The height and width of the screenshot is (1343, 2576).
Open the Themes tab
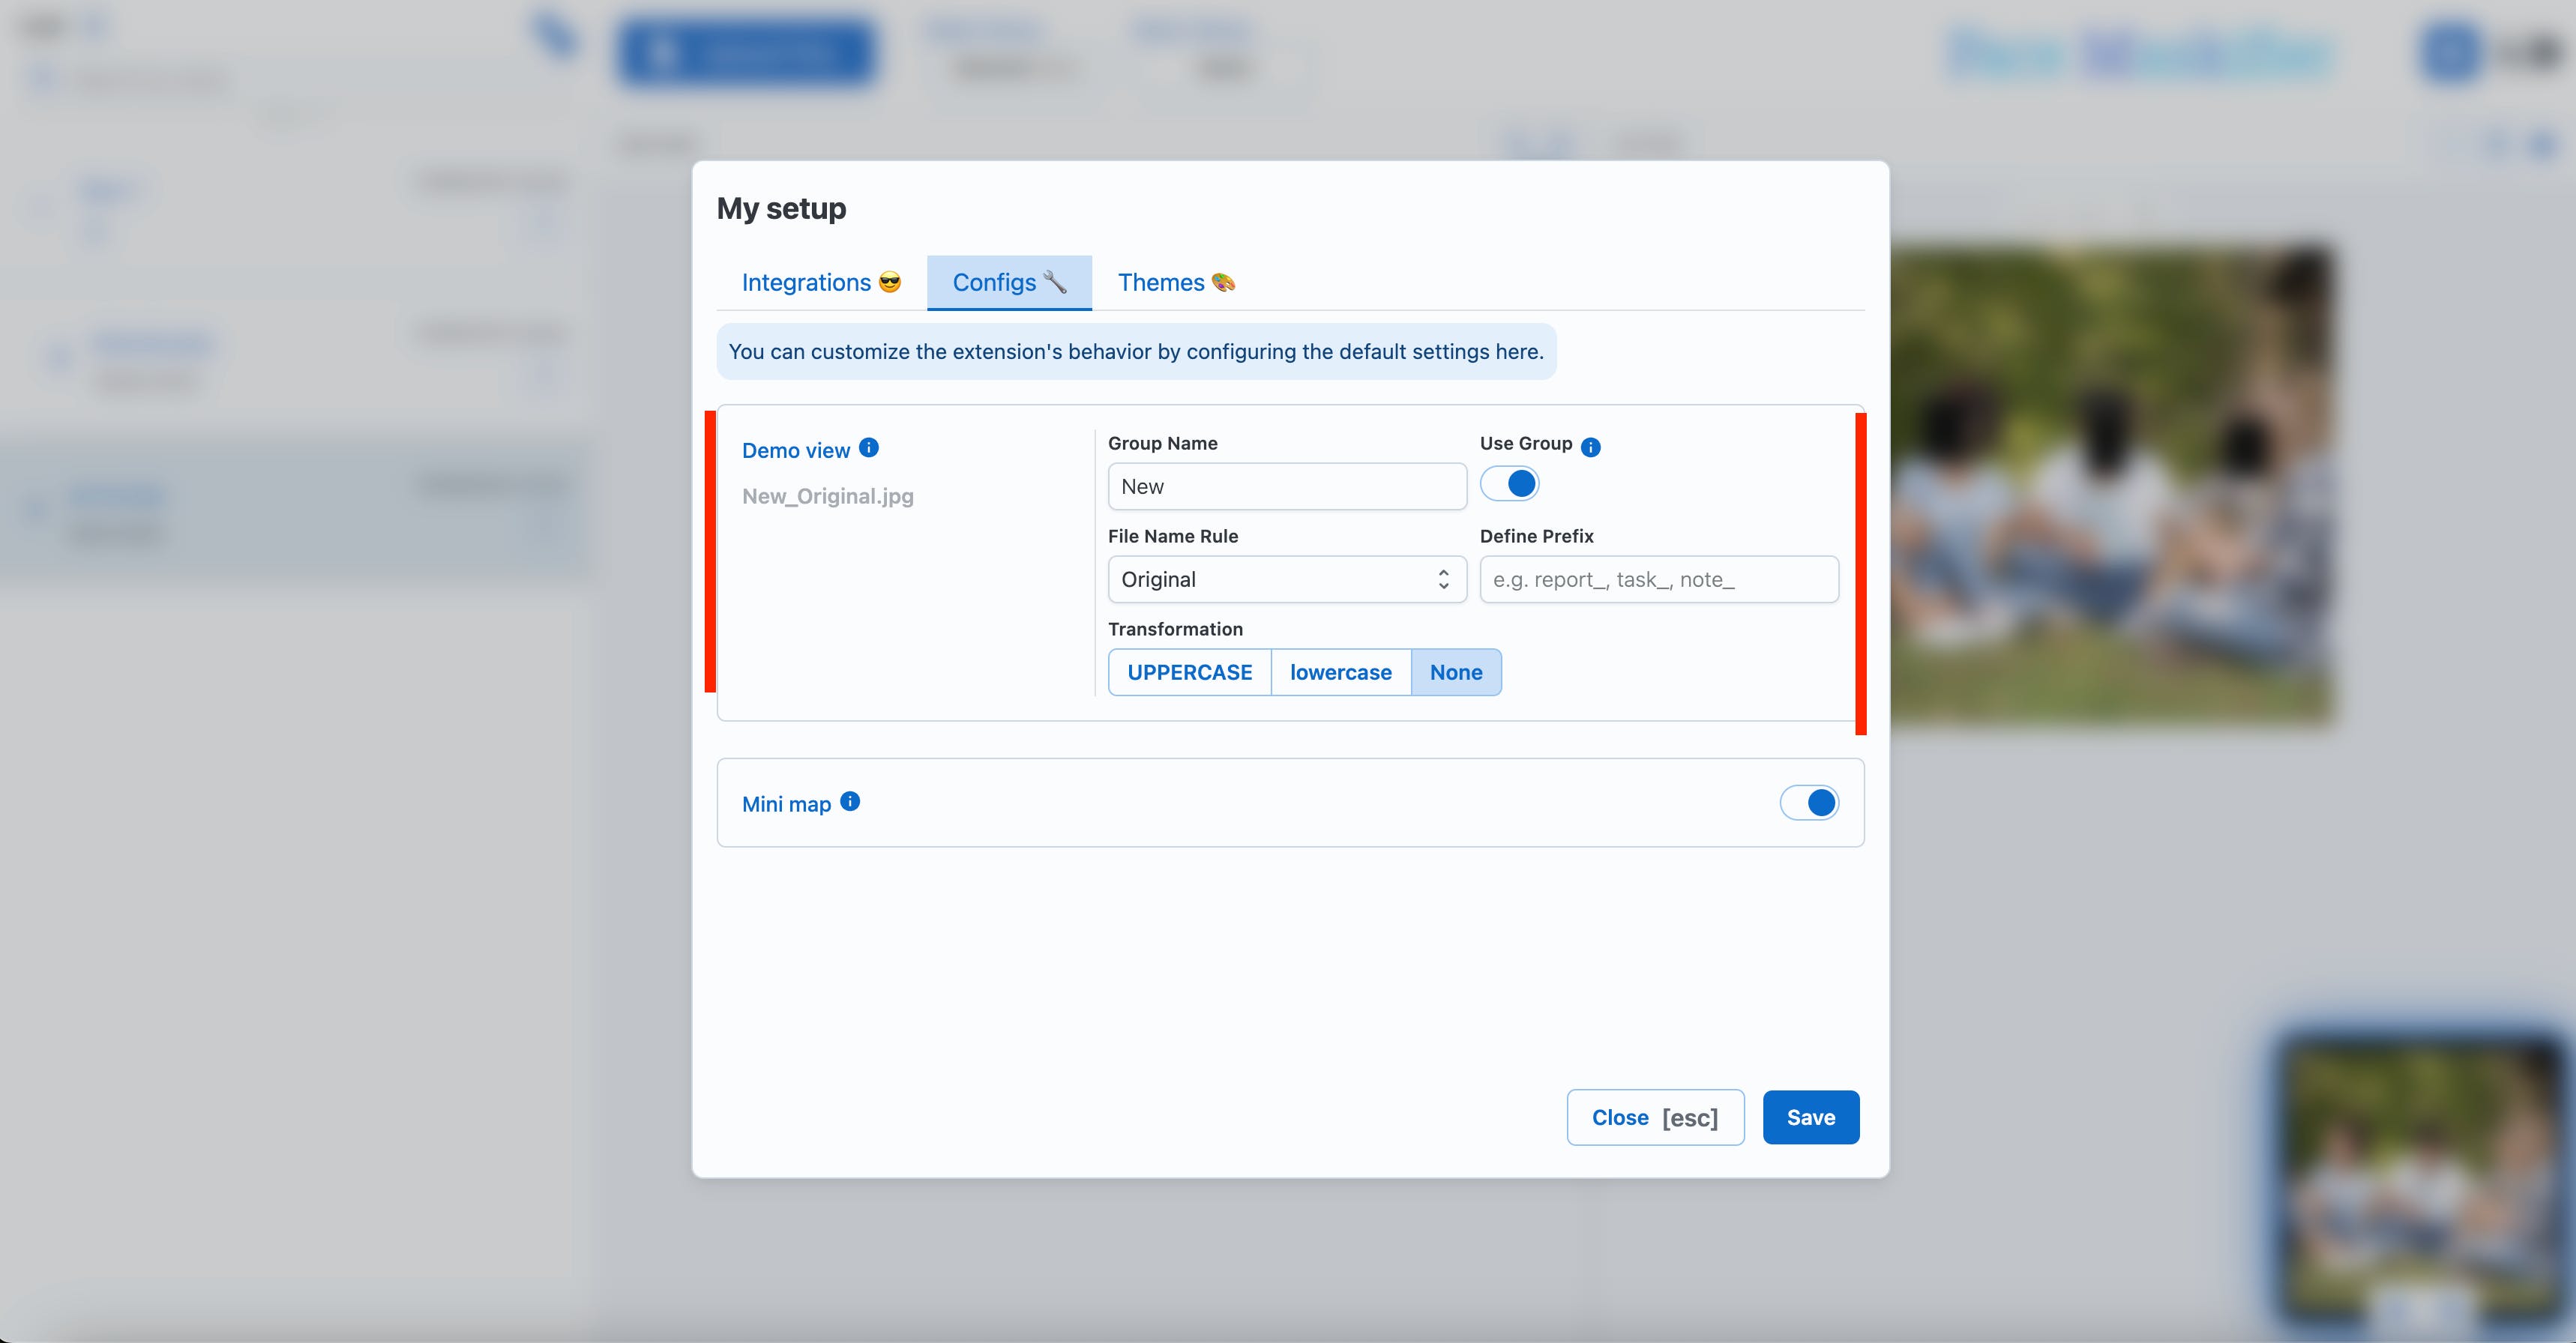coord(1175,283)
